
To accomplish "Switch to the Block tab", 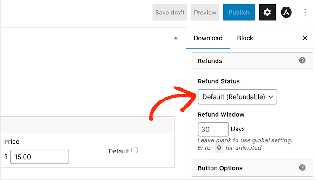I will pyautogui.click(x=245, y=38).
